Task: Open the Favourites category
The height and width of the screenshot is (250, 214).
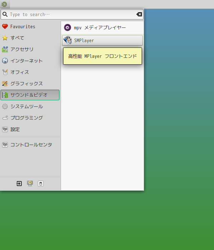Action: click(30, 26)
